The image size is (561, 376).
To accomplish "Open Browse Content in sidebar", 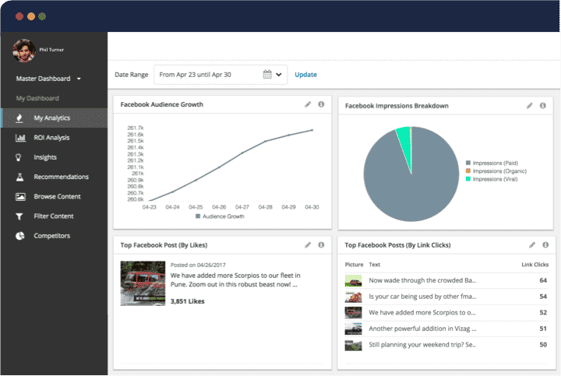I will point(57,196).
